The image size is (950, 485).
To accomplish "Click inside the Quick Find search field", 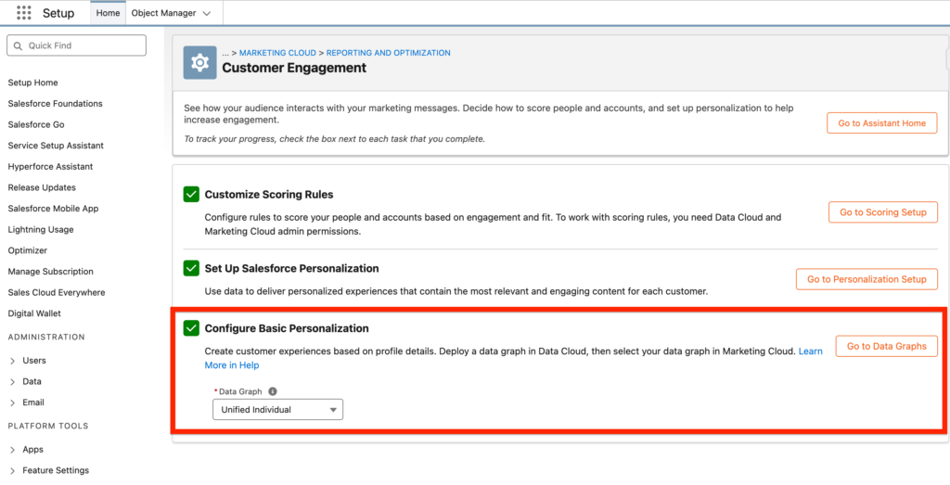I will click(x=83, y=45).
